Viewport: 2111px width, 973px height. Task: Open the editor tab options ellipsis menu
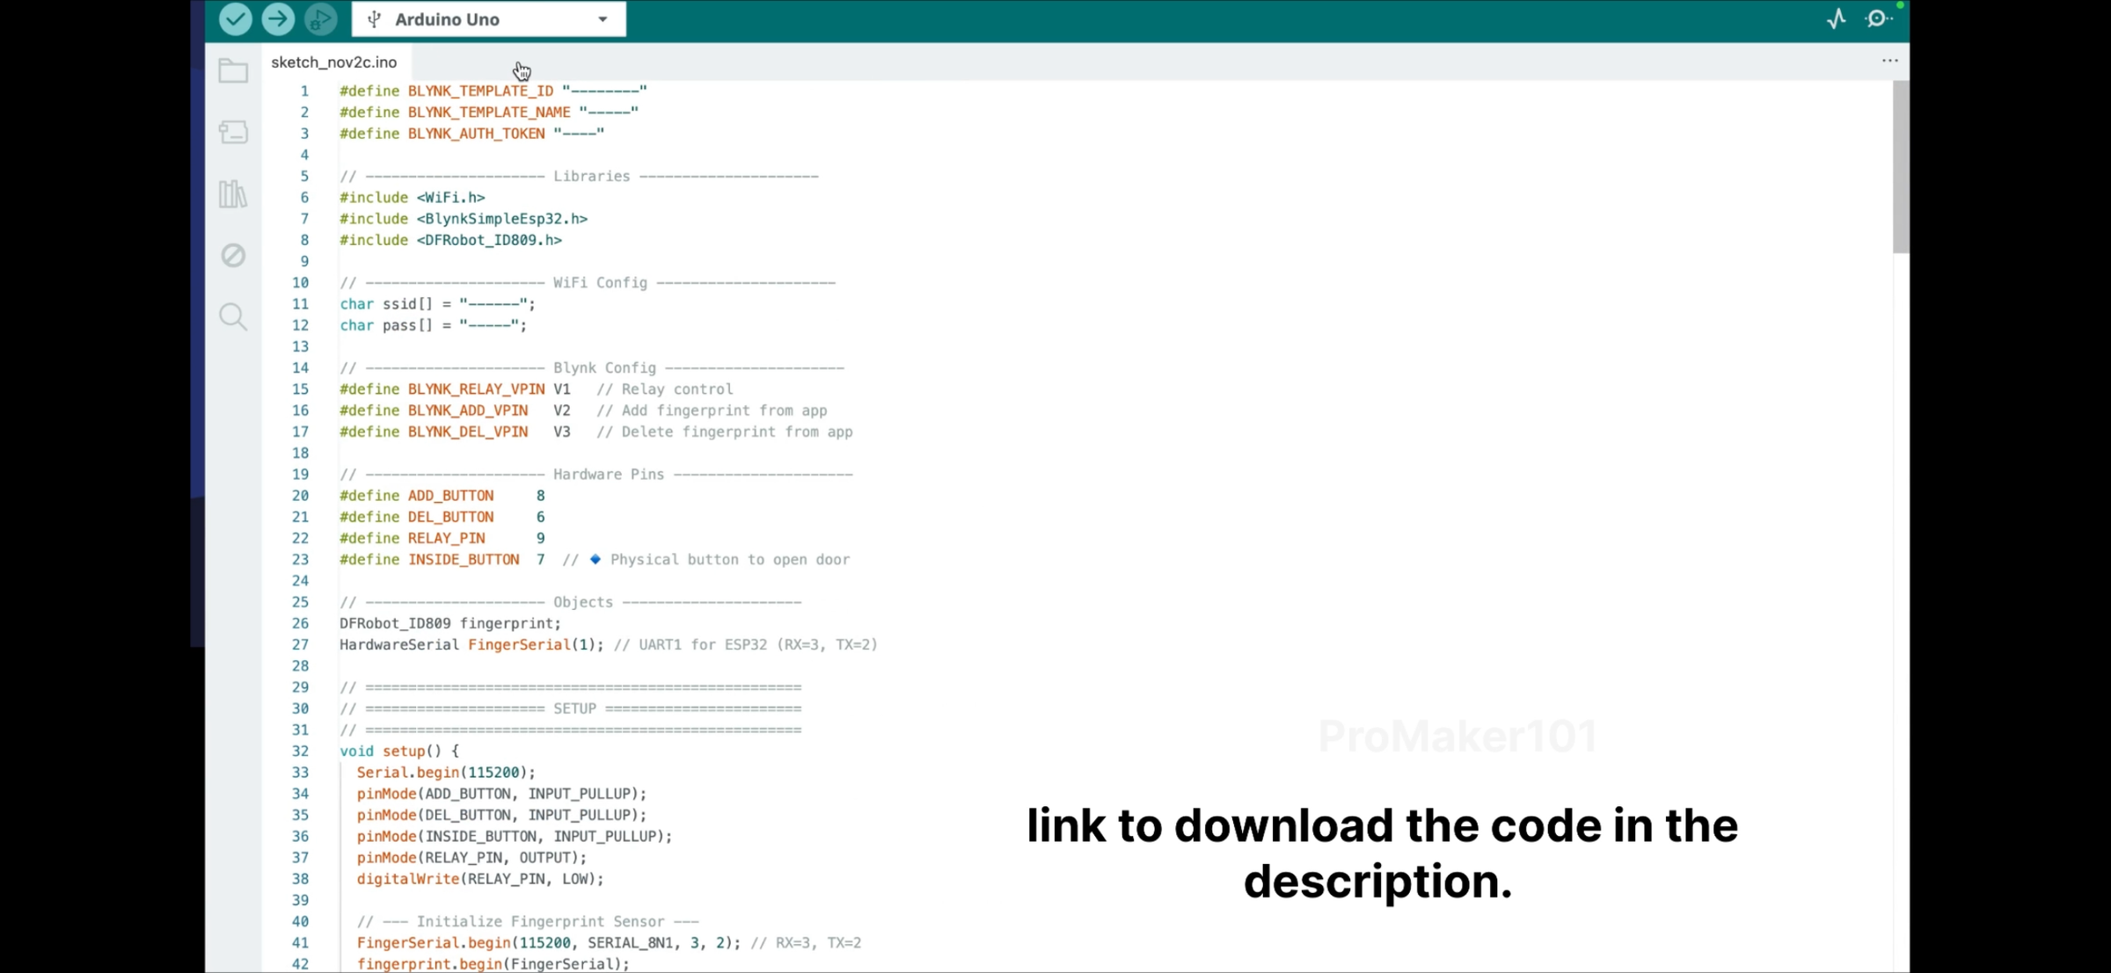click(1890, 61)
